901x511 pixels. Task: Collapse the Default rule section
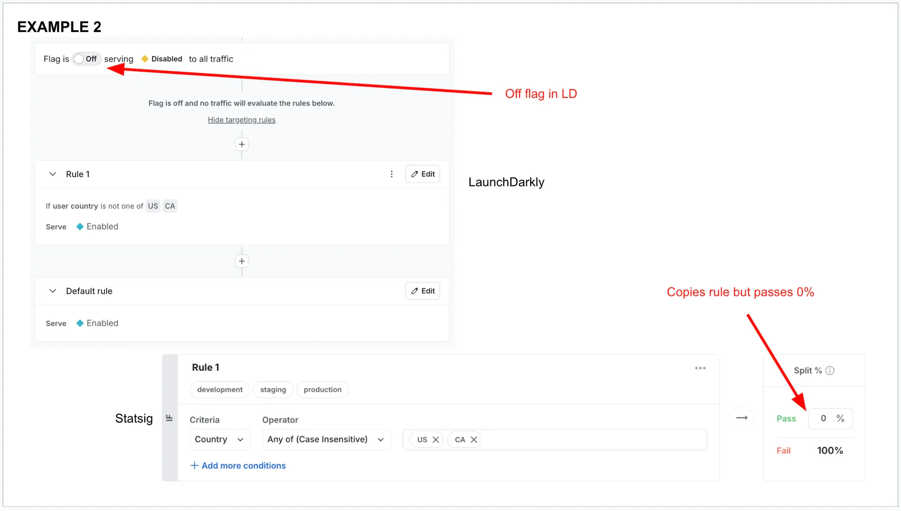point(52,291)
